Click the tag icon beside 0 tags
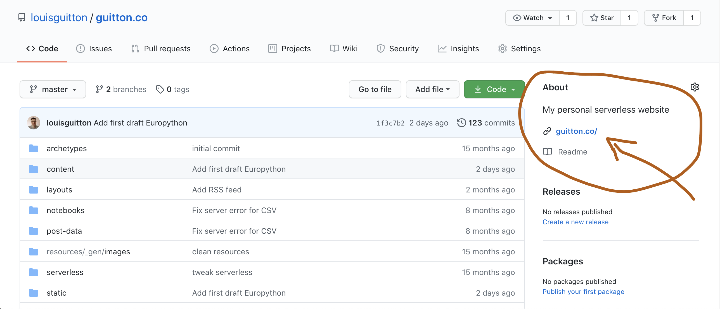Viewport: 720px width, 309px height. coord(160,89)
